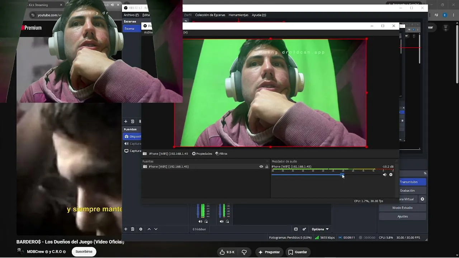
Task: Open Propiedades gear for the Phone source
Action: [202, 154]
